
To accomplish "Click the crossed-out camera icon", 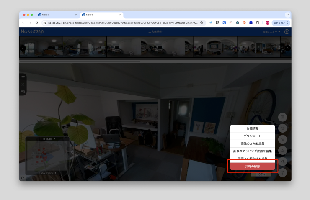I will tap(282, 139).
